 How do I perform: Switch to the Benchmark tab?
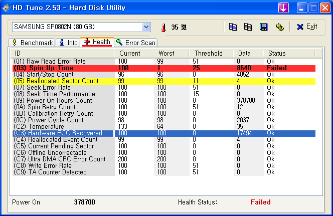pyautogui.click(x=32, y=43)
